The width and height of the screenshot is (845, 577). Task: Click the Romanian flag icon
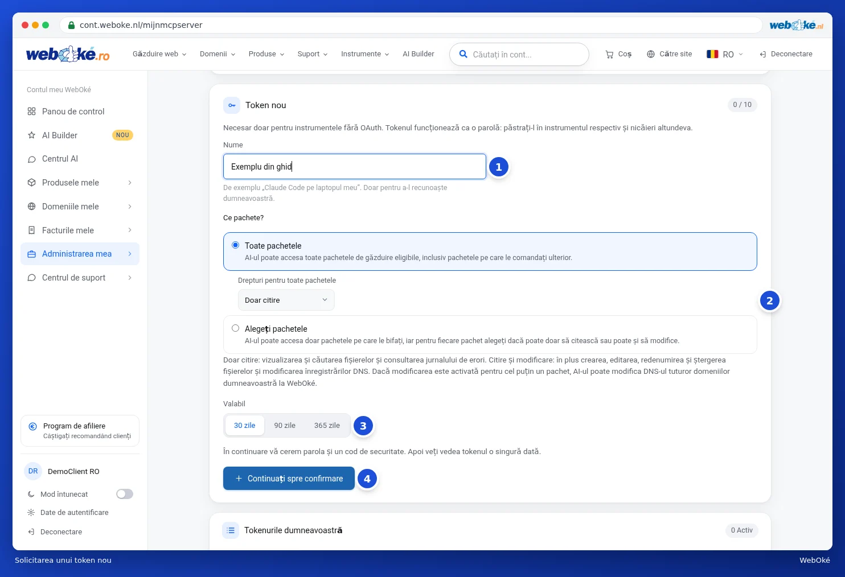(712, 54)
